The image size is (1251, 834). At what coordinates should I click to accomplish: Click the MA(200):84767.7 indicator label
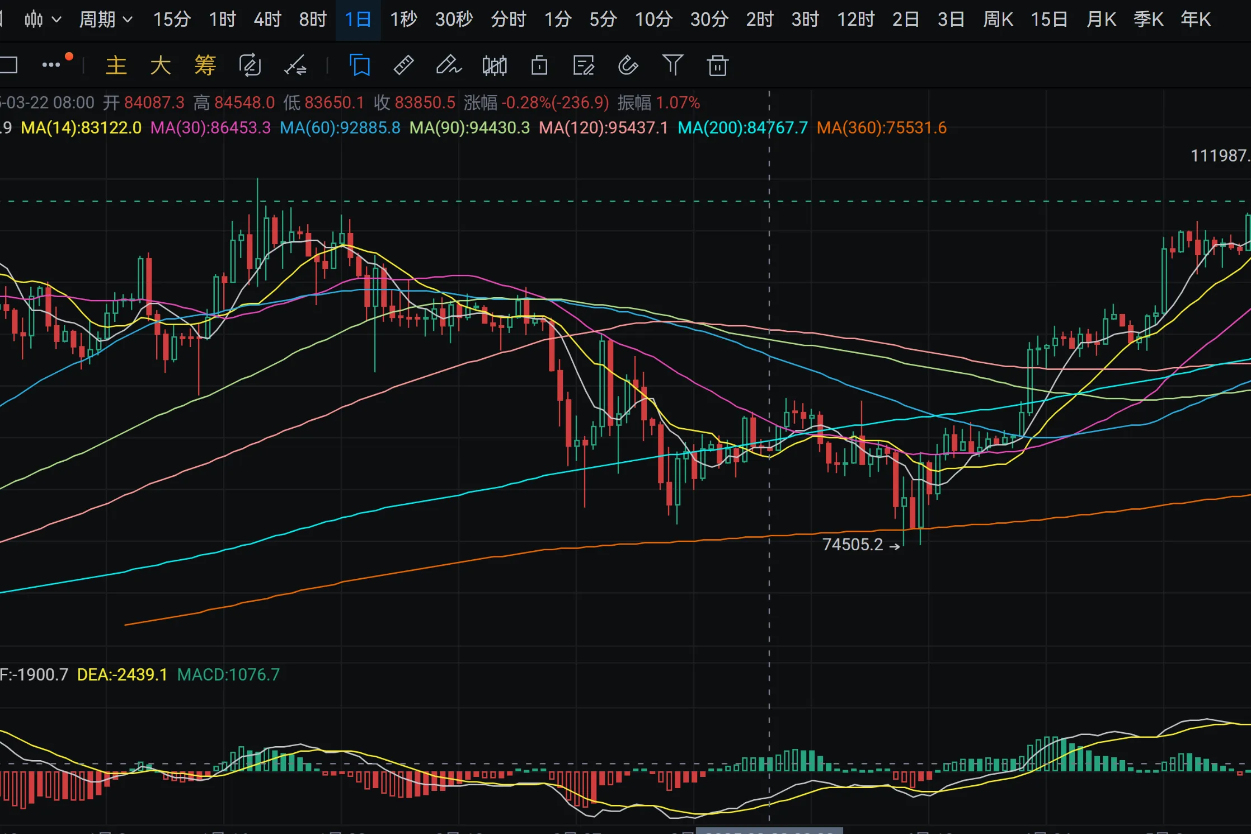(743, 128)
